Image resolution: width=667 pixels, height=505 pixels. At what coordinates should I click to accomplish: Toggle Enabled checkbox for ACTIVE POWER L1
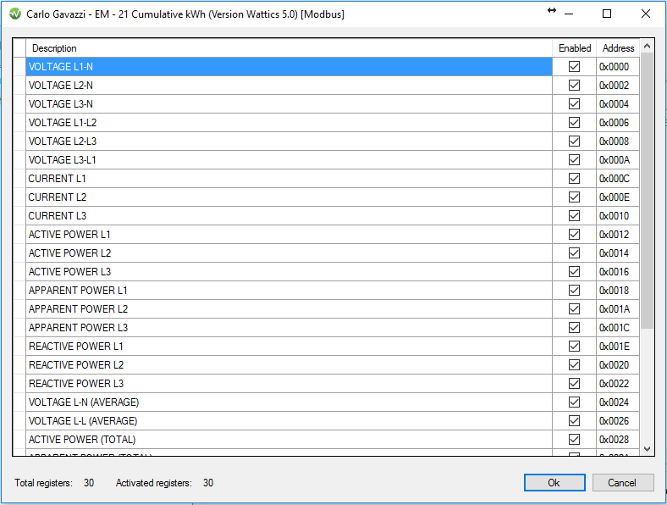pos(574,234)
